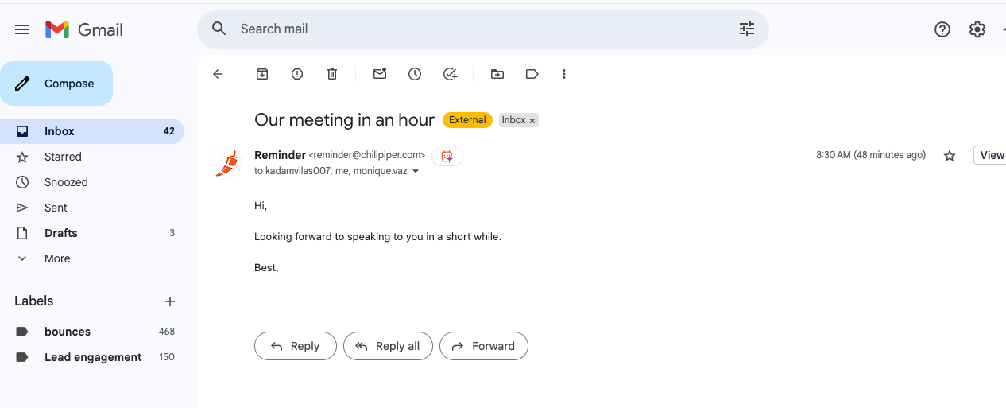Click in the Search mail field
Image resolution: width=1006 pixels, height=408 pixels.
point(477,29)
